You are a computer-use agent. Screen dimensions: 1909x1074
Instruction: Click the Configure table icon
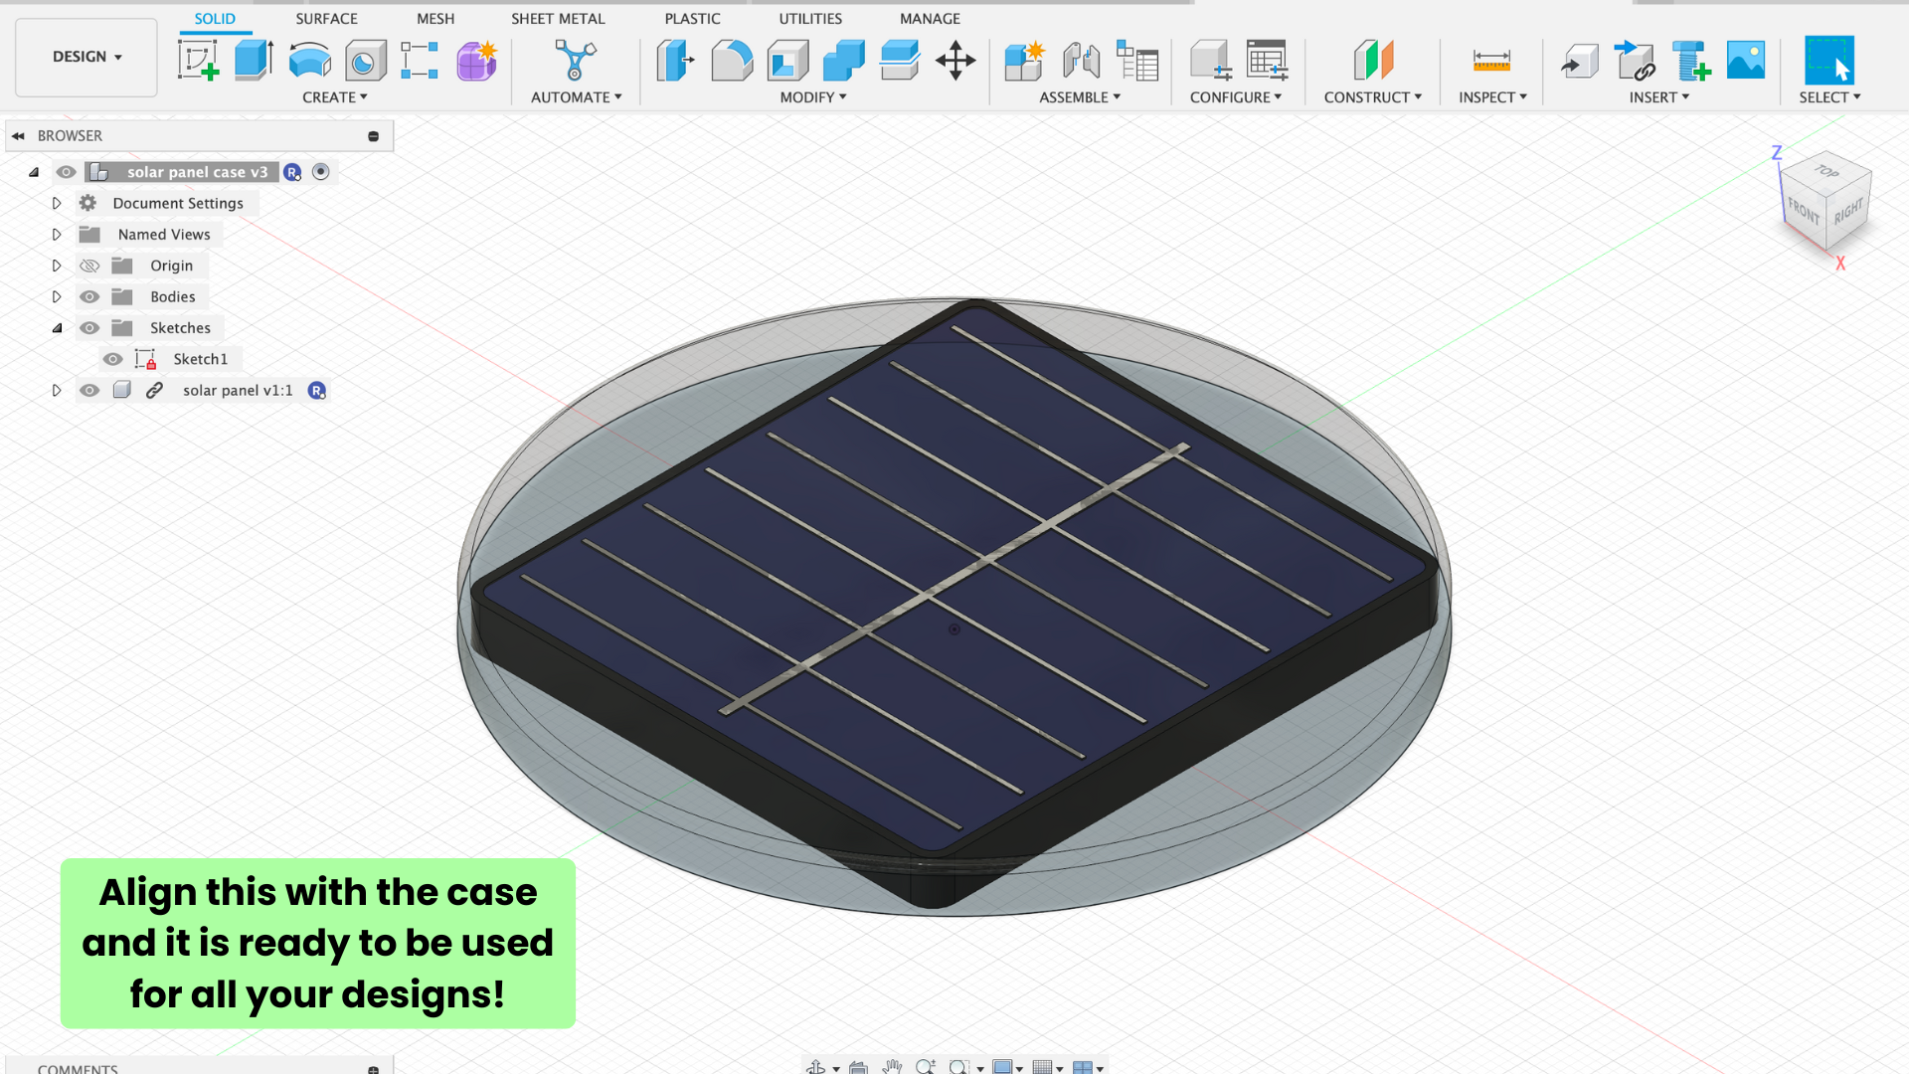(1267, 61)
